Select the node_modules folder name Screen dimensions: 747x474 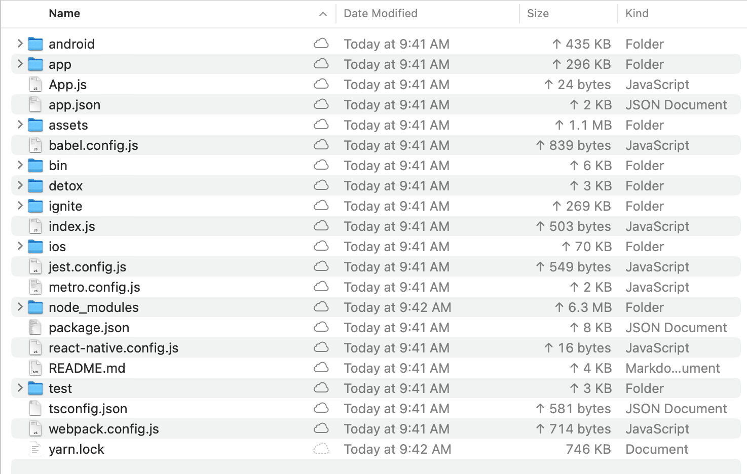pos(94,307)
